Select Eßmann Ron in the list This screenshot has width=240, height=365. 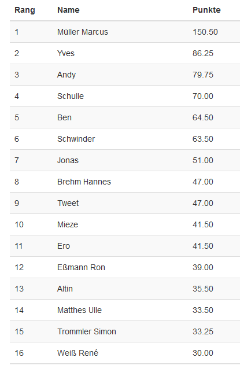(81, 267)
